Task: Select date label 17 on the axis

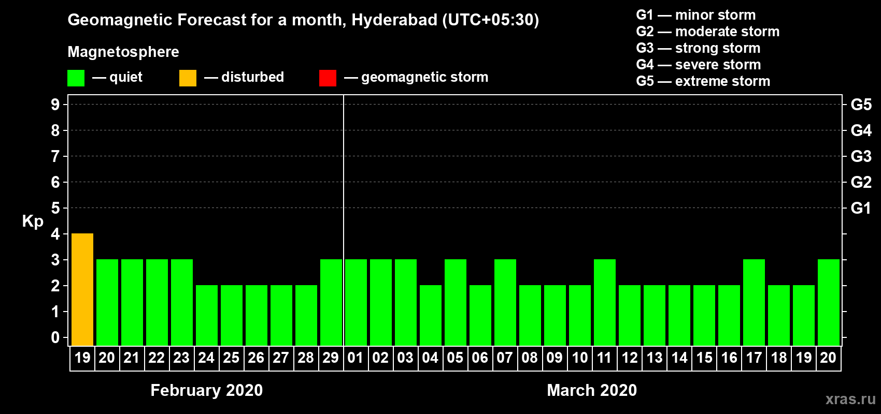Action: click(x=754, y=358)
